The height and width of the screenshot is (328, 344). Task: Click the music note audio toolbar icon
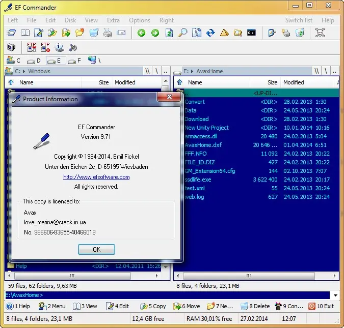tap(72, 47)
